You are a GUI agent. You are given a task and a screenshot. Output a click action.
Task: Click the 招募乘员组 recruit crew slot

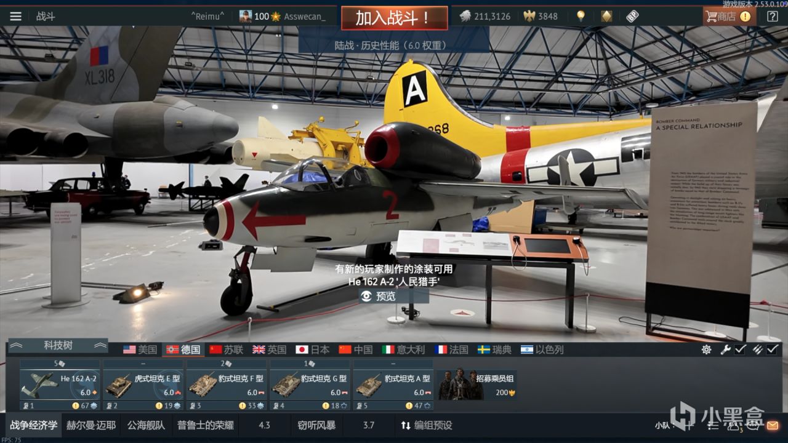point(476,385)
